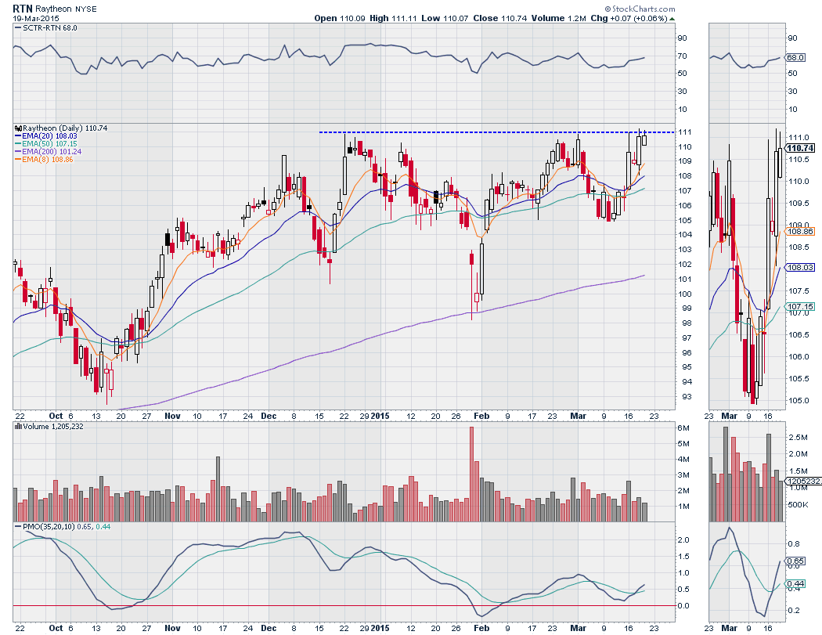This screenshot has height=635, width=822.
Task: Click the blue-boxed 108.03 price tag
Action: coord(800,268)
